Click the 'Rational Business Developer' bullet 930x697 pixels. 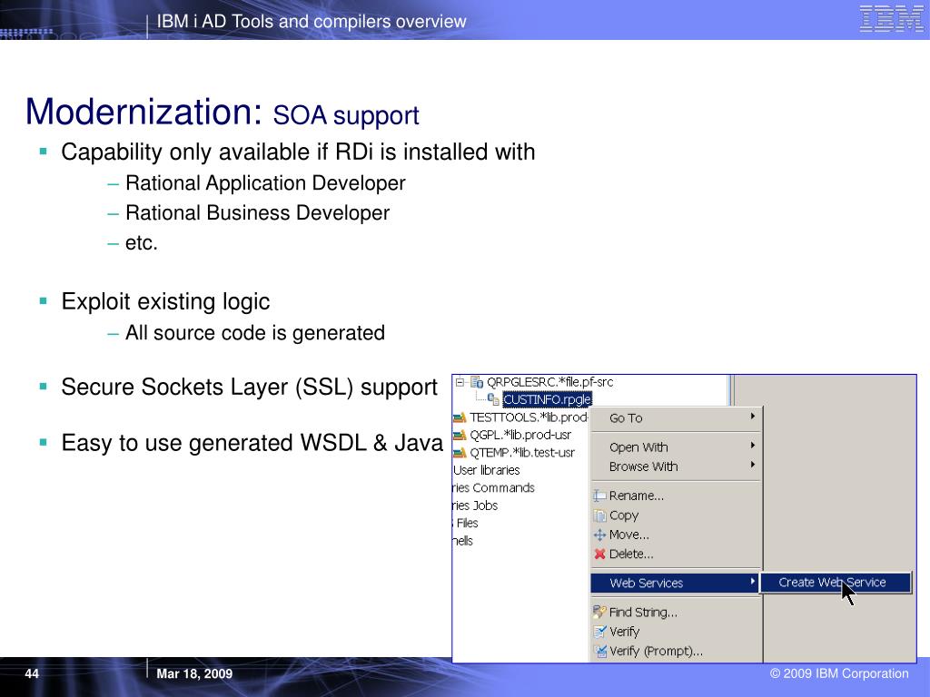[x=257, y=212]
